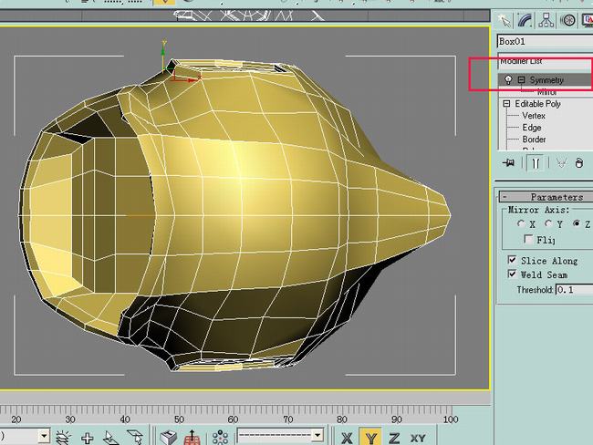
Task: Toggle Show End Result button
Action: click(x=536, y=163)
